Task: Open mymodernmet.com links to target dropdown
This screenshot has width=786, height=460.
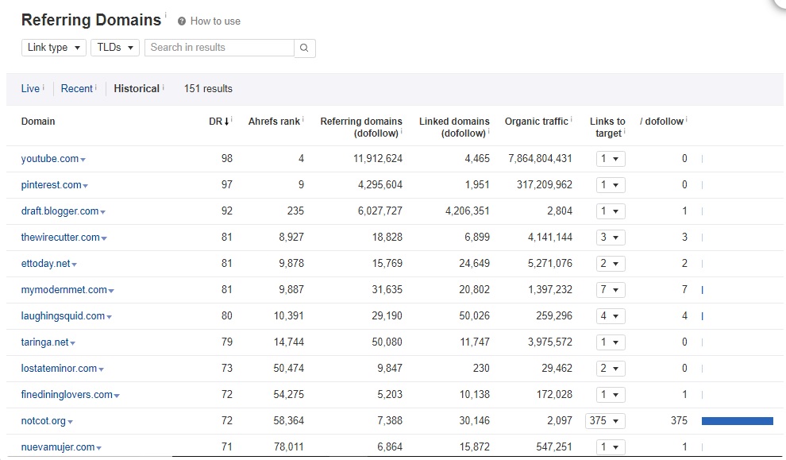Action: (610, 290)
